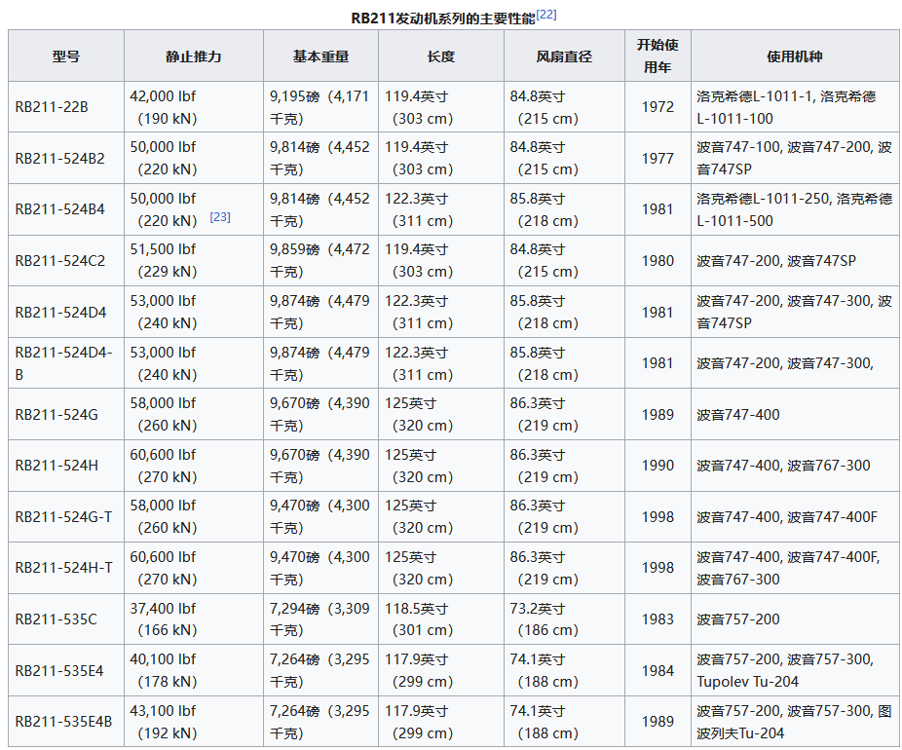Click the year 1980 cell
Screen dimensions: 902x750
(658, 260)
